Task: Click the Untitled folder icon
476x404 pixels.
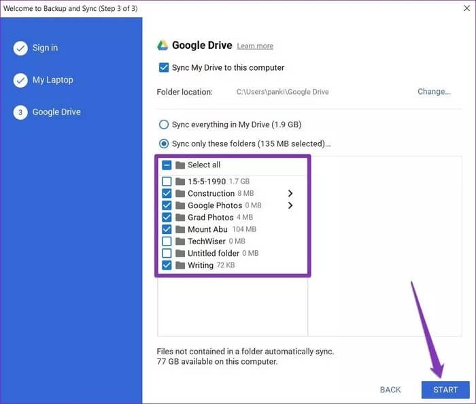Action: click(x=180, y=253)
